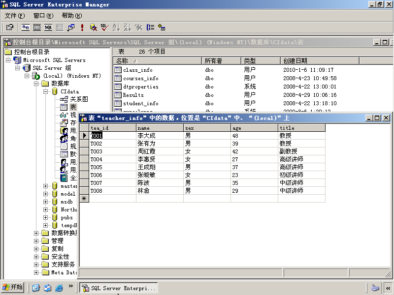Viewport: 394px width, 295px height.
Task: Click the (local) server icon in tree
Action: click(x=35, y=76)
